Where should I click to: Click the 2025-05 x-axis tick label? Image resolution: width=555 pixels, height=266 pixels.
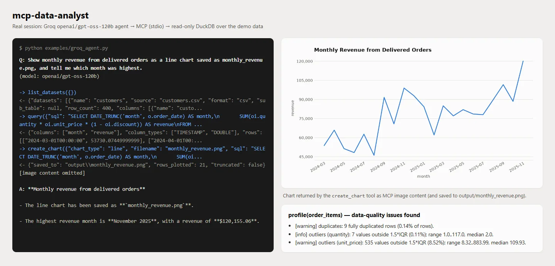point(457,167)
